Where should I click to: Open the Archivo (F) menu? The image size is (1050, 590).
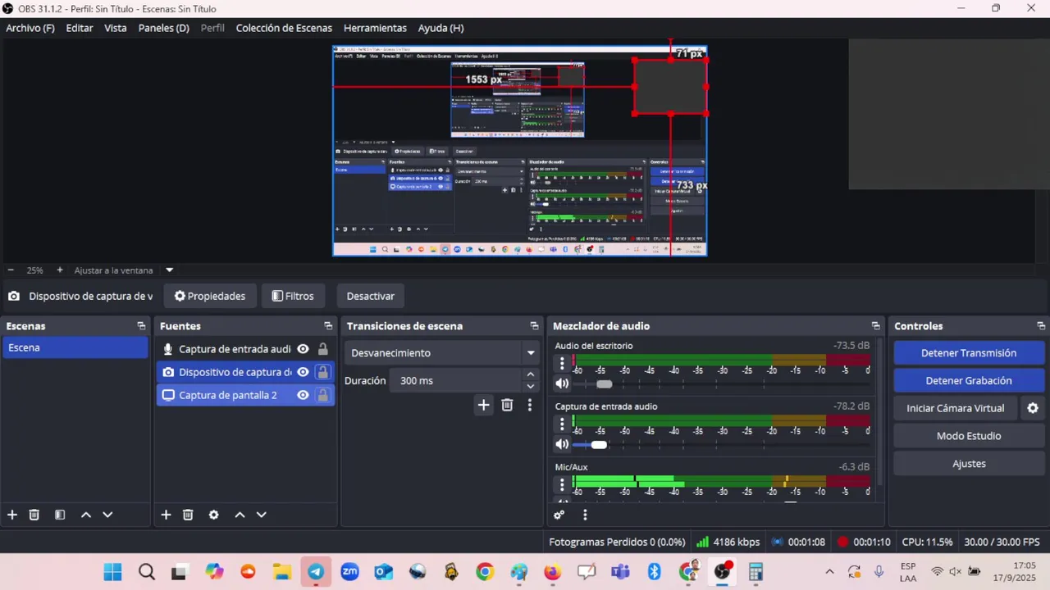click(x=30, y=28)
